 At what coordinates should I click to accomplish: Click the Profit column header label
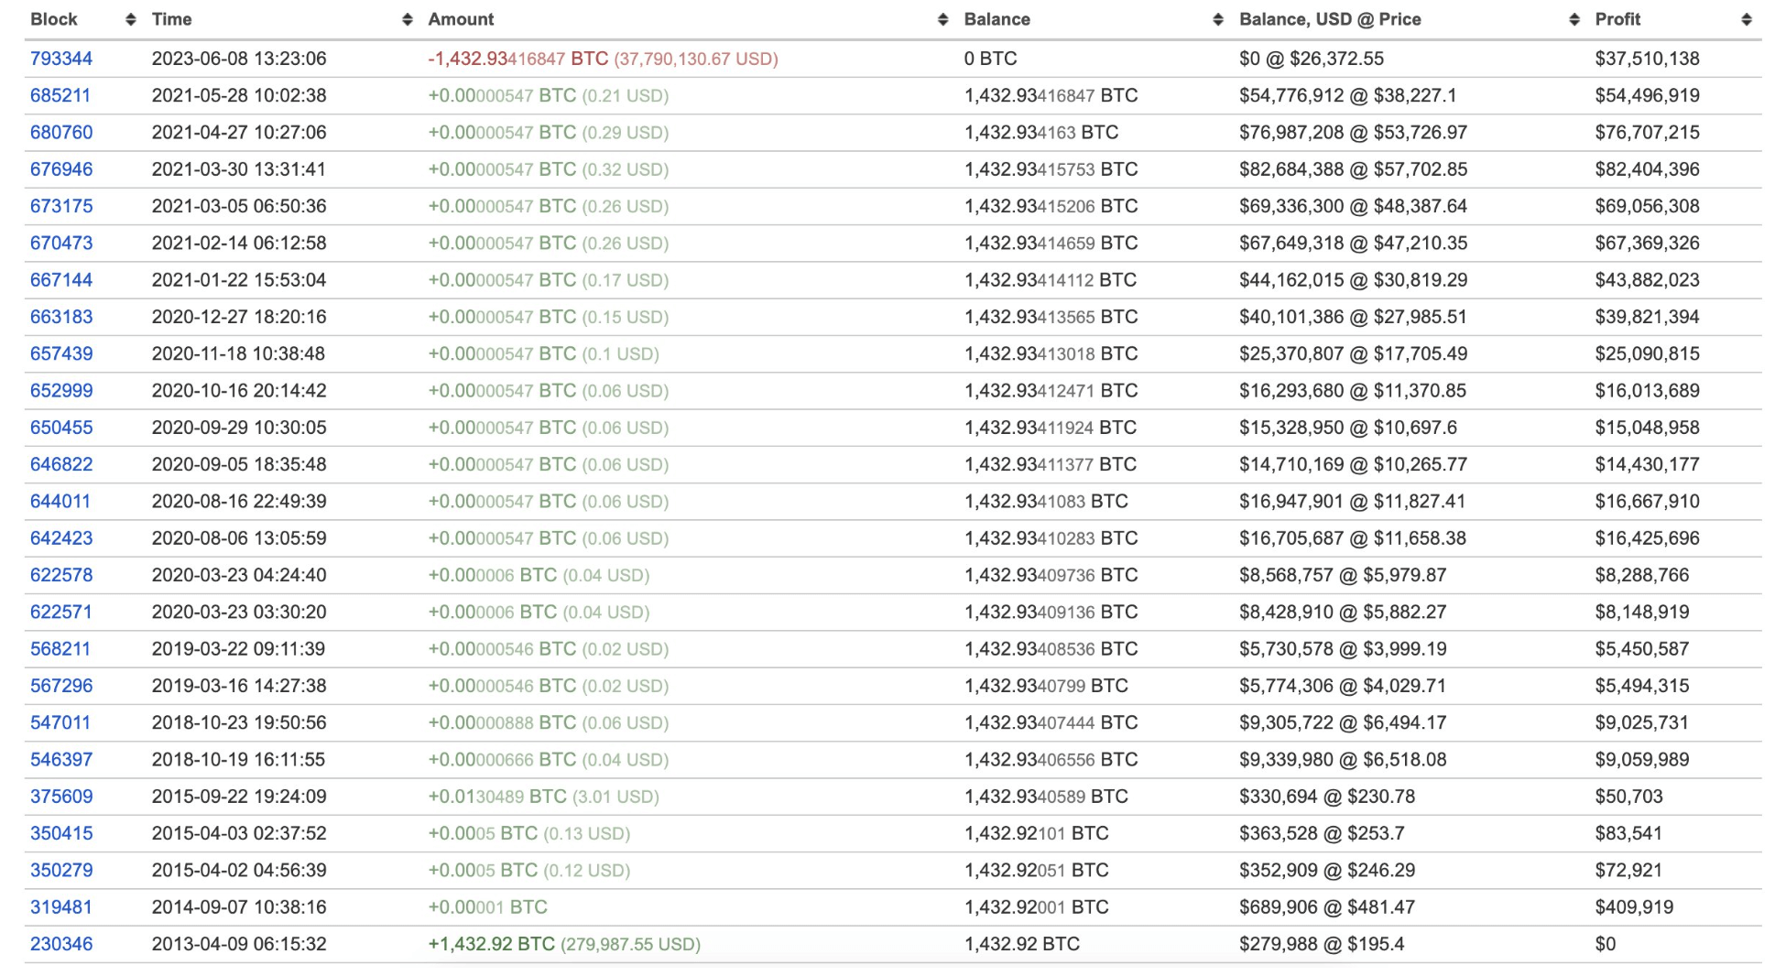pos(1617,19)
